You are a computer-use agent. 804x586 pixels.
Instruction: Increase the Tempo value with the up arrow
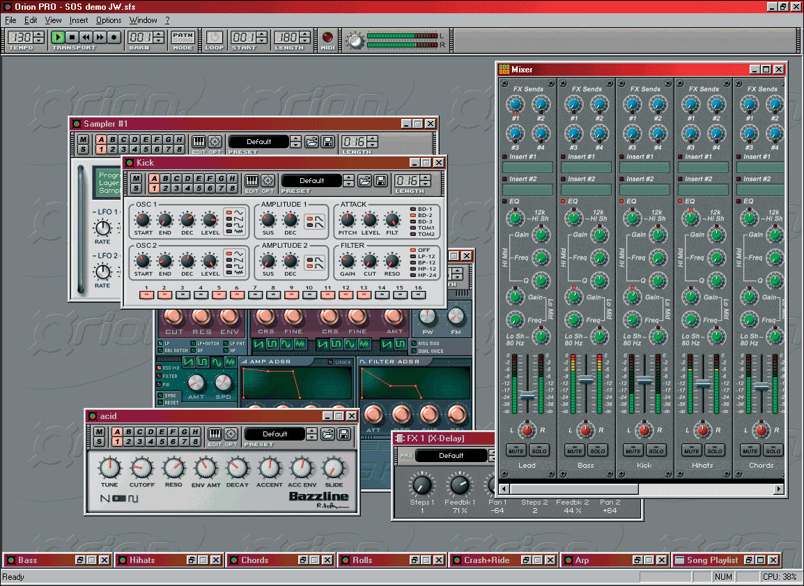click(x=39, y=33)
